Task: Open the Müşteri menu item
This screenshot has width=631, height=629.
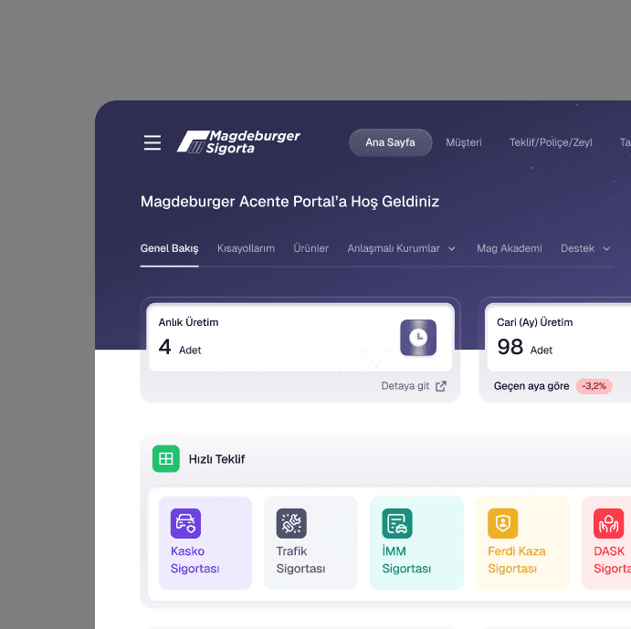Action: pos(464,142)
